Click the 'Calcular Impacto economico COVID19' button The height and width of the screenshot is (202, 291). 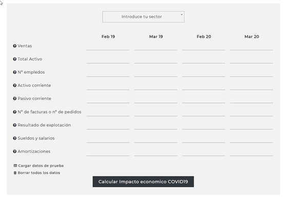click(143, 181)
